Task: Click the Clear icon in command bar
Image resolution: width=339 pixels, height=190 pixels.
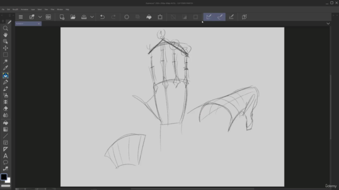Action: point(127,17)
